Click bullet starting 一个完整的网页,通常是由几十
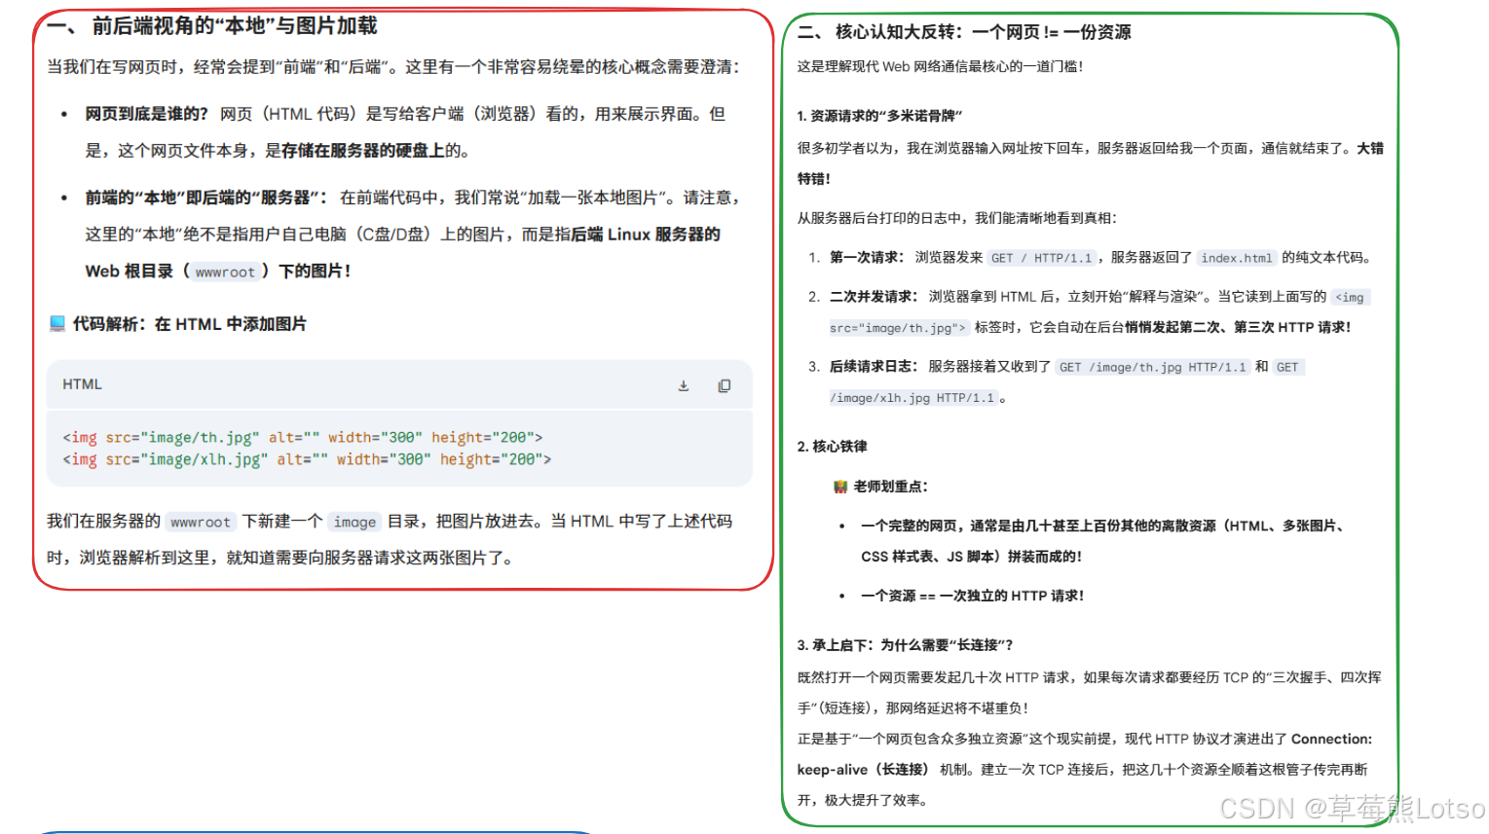This screenshot has height=834, width=1489. click(1102, 541)
